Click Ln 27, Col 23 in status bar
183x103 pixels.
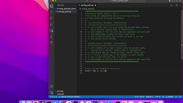pyautogui.click(x=139, y=97)
